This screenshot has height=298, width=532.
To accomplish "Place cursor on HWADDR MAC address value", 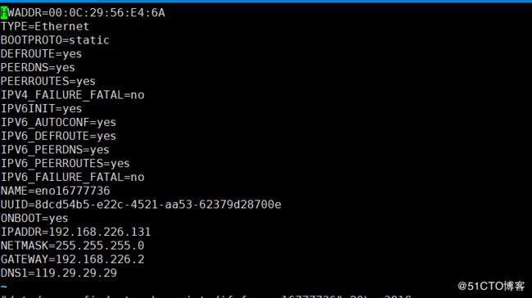I will 106,13.
